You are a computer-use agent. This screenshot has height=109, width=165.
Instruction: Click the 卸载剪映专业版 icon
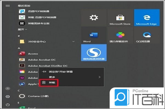tap(22, 23)
